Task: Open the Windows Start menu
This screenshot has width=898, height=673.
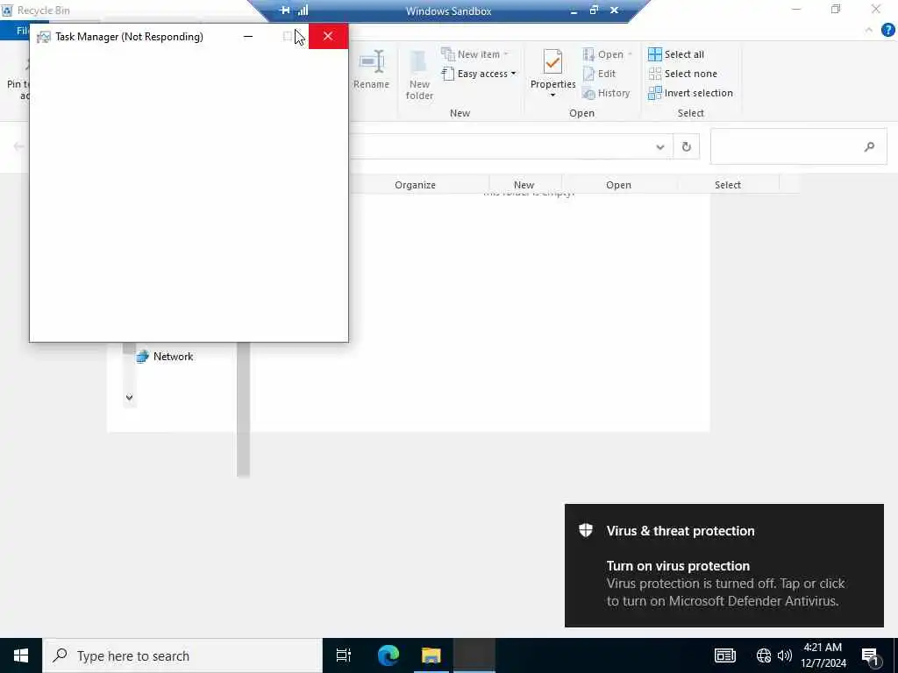Action: coord(21,655)
